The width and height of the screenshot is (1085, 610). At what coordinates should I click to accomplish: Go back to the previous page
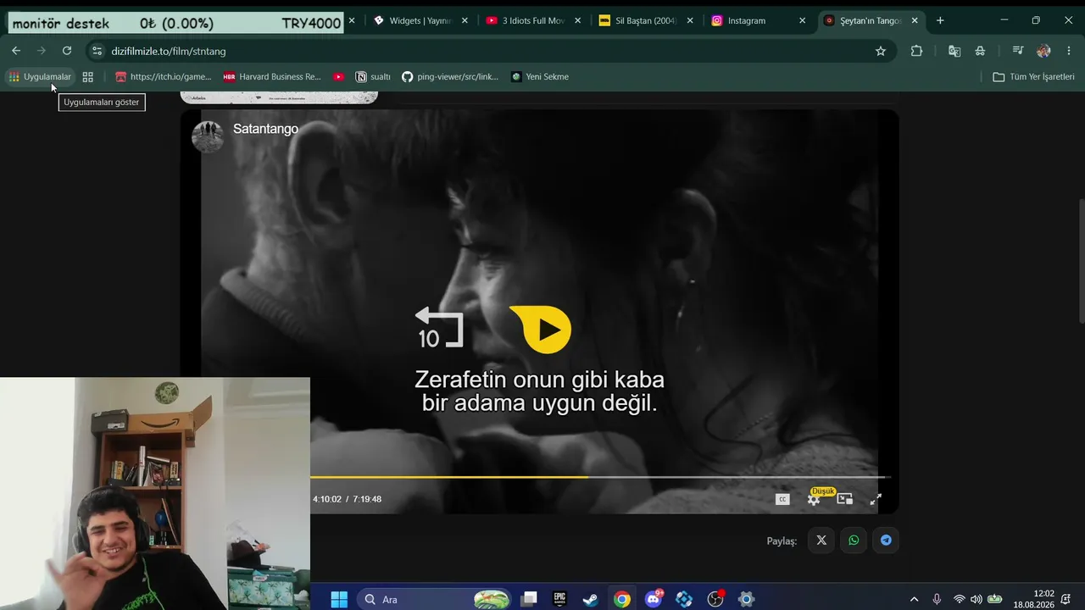coord(16,51)
